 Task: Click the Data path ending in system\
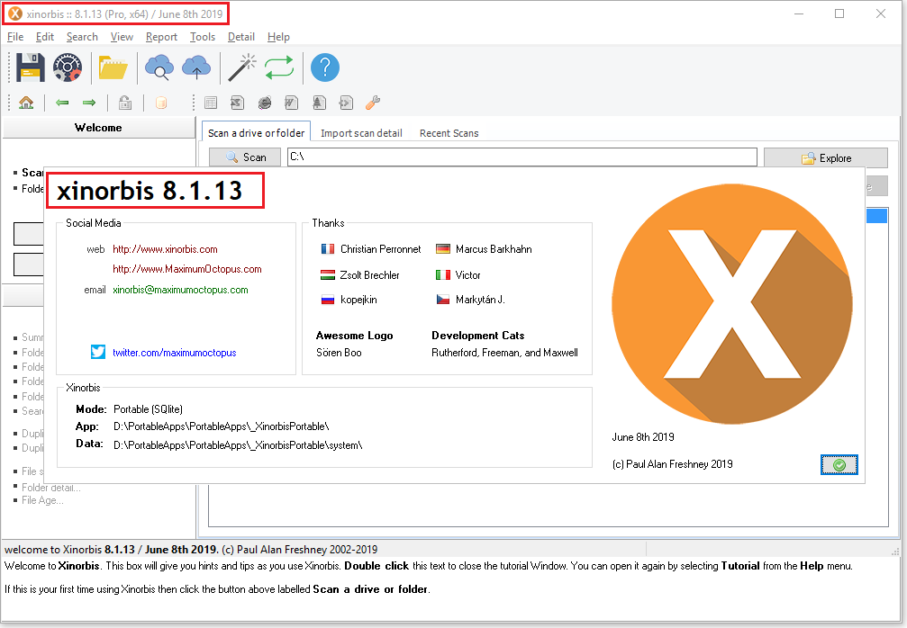[238, 445]
